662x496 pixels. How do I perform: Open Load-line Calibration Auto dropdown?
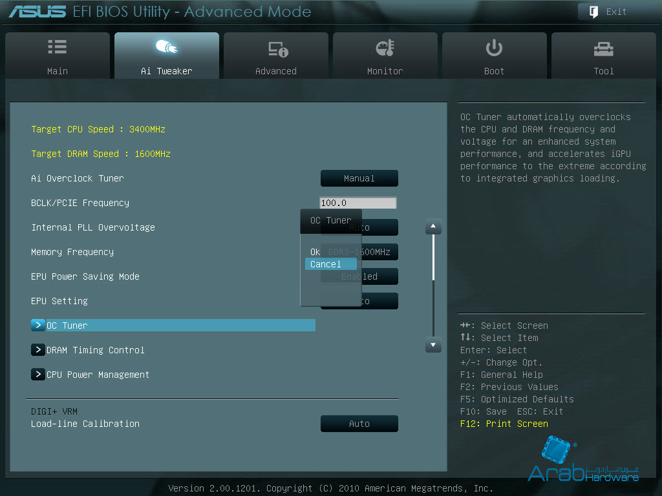[359, 424]
